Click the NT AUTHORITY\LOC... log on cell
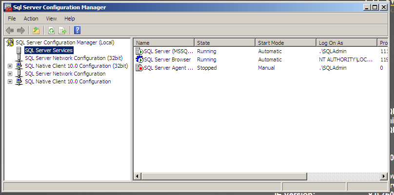 pos(346,59)
